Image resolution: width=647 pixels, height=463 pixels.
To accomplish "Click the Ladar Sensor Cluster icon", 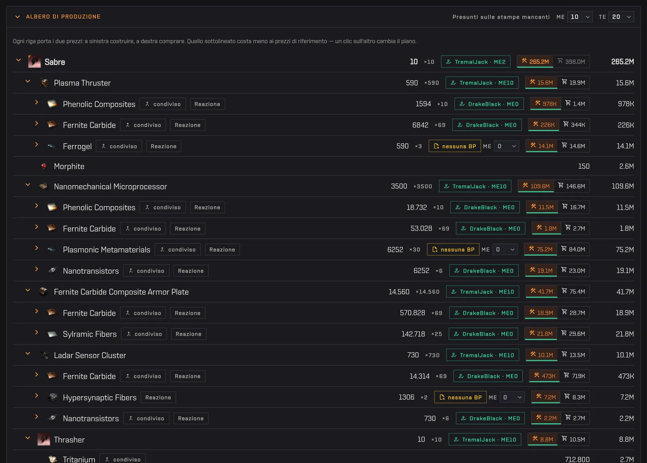I will pos(44,355).
